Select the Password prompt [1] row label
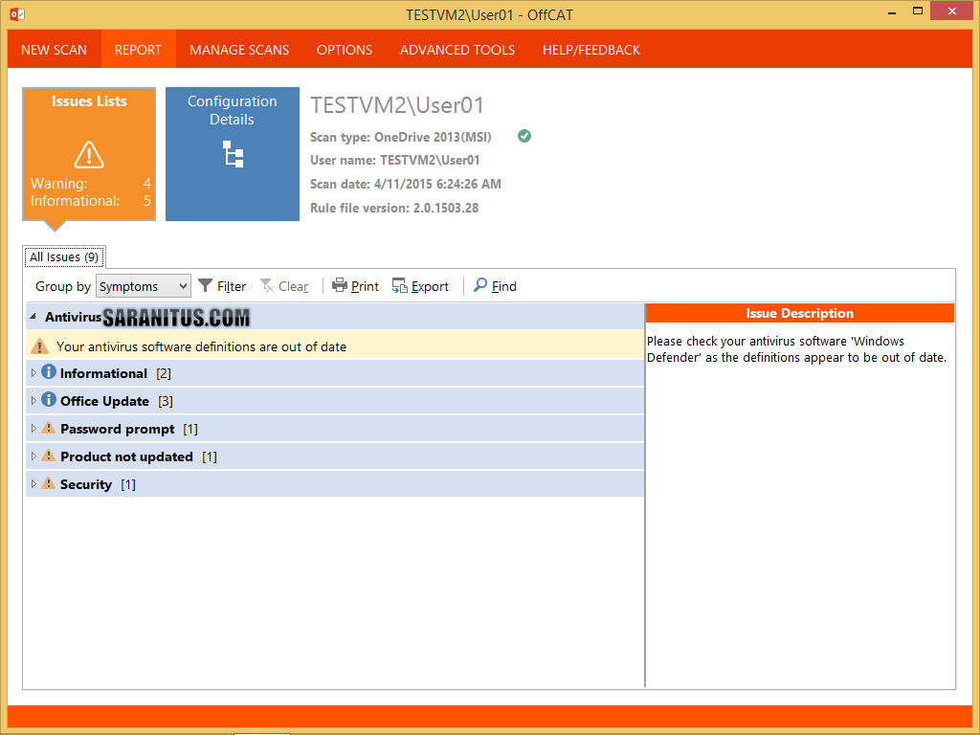Image resolution: width=980 pixels, height=735 pixels. coord(129,430)
